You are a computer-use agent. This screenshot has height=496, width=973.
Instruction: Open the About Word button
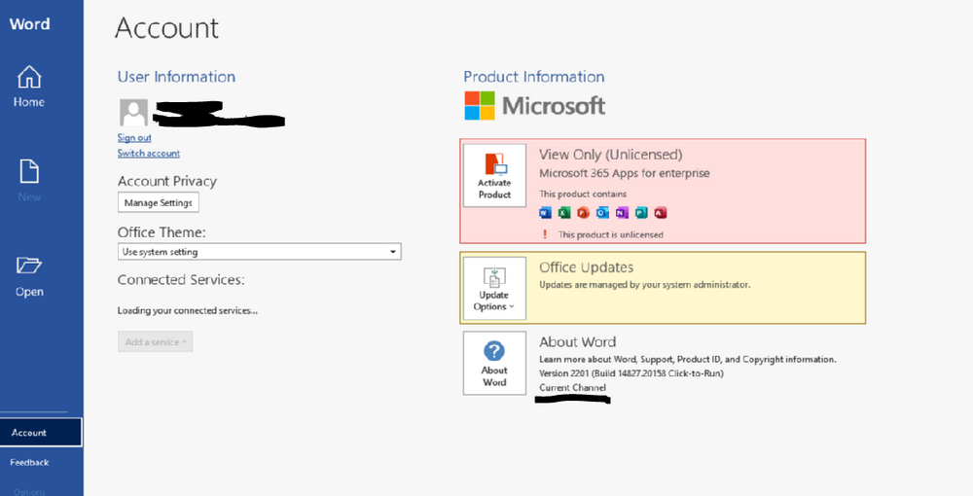[x=494, y=364]
